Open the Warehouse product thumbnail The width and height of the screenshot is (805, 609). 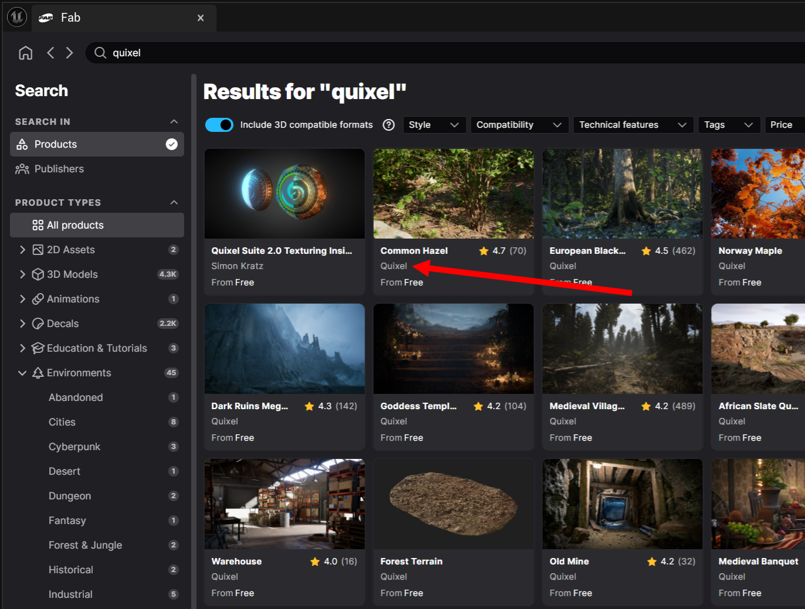(285, 504)
